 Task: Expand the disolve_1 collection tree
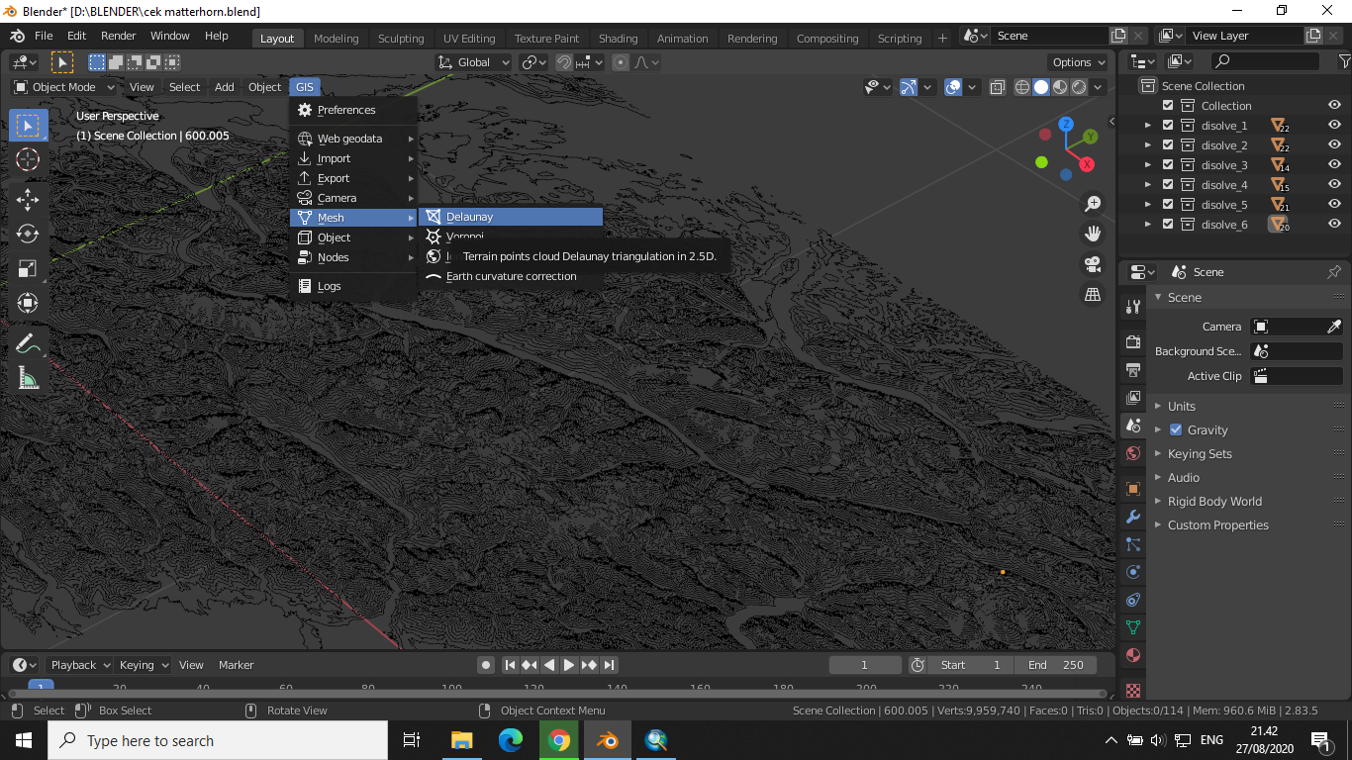pos(1148,126)
